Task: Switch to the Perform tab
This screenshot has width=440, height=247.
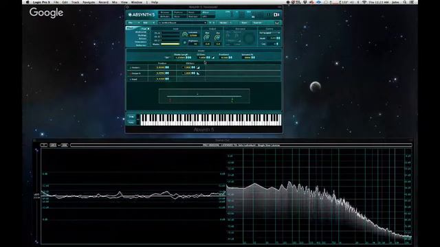Action: (x=179, y=12)
